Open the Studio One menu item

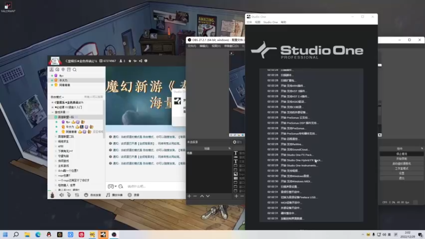point(270,22)
